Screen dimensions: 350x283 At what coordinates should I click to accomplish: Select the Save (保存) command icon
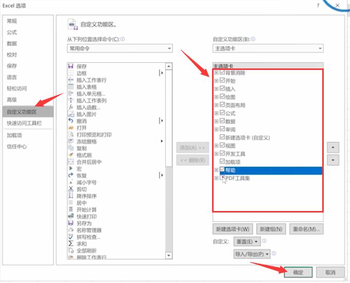[x=71, y=66]
